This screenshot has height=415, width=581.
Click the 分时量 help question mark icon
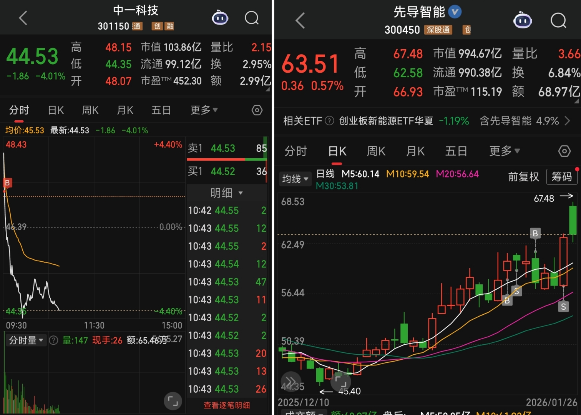click(x=53, y=340)
